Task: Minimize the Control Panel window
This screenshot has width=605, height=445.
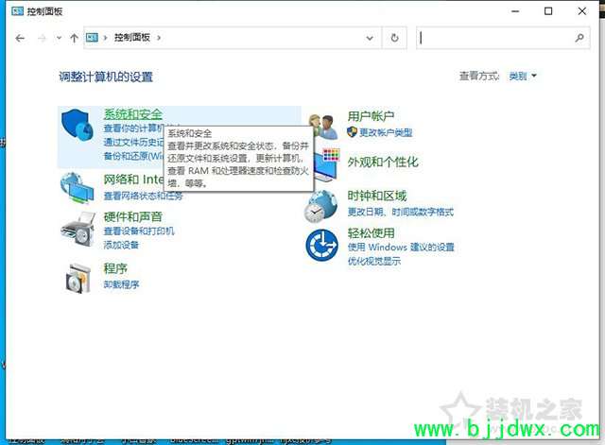Action: [515, 11]
